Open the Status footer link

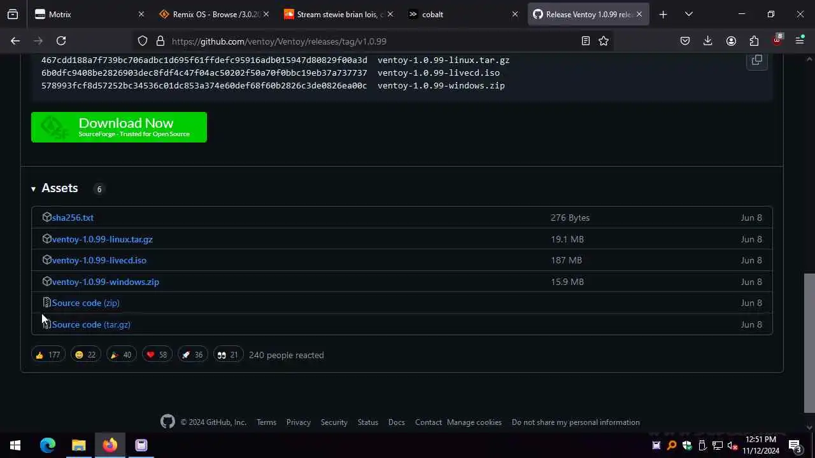pos(367,422)
